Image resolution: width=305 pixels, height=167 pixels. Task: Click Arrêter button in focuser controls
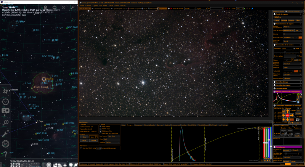298,133
